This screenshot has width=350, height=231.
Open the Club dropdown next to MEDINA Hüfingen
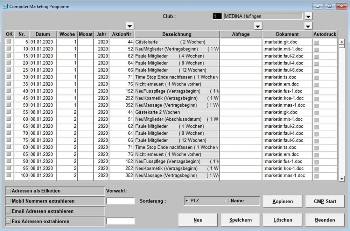[308, 16]
